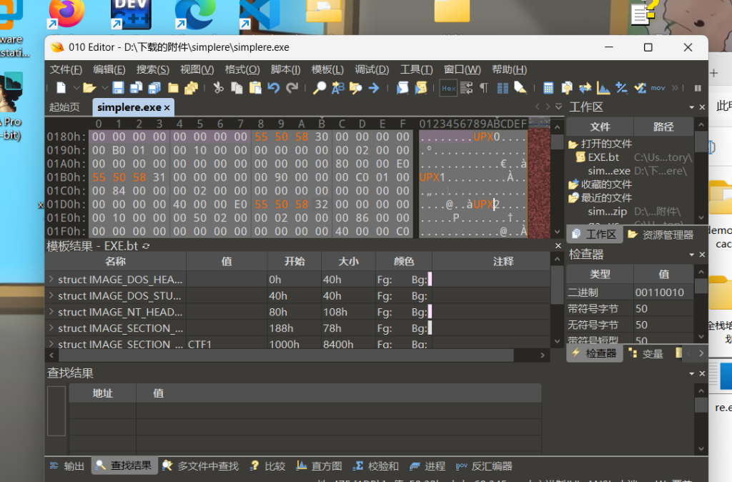Open the 多文件中查找 tab

click(200, 466)
